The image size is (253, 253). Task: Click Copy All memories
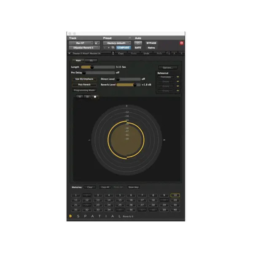[x=105, y=187]
